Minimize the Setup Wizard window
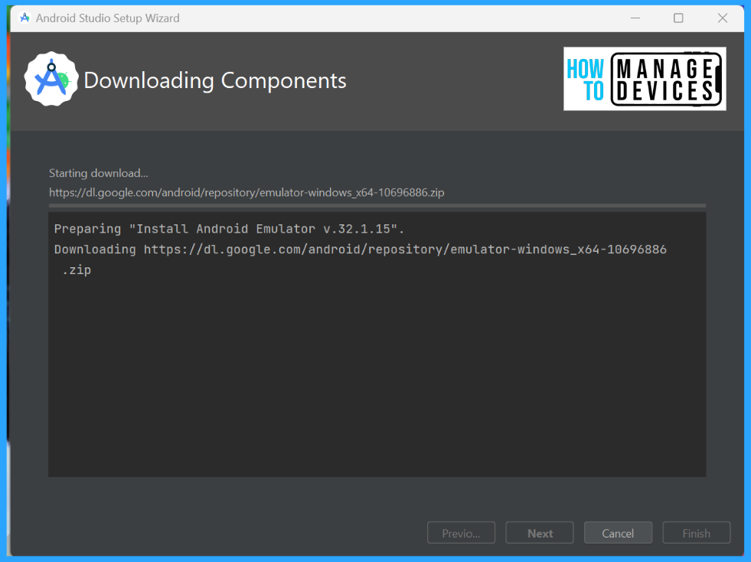 click(x=635, y=18)
